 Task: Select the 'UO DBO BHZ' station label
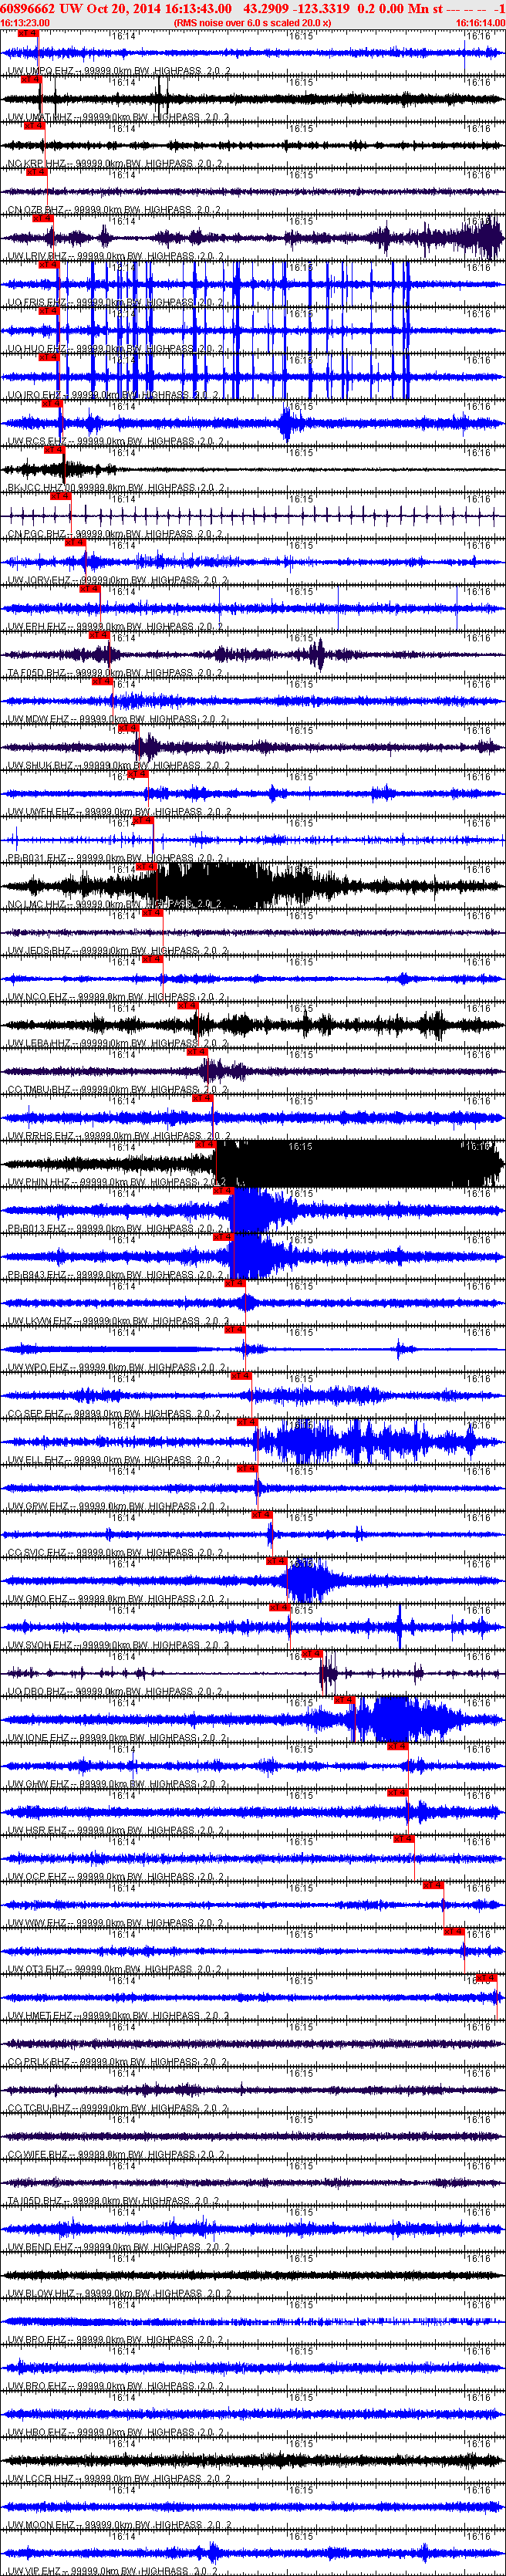[x=38, y=1692]
